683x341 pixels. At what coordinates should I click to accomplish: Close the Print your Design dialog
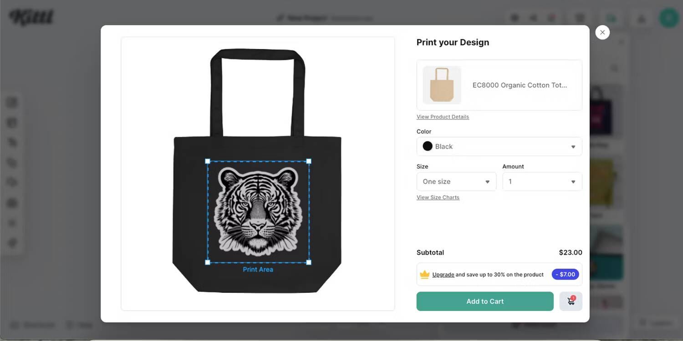602,32
